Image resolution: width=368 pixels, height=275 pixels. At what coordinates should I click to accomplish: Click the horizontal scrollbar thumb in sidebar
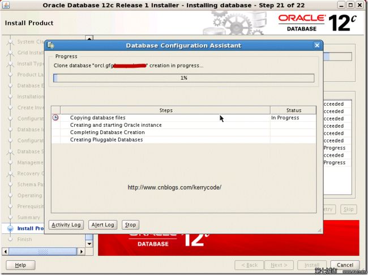(42, 252)
